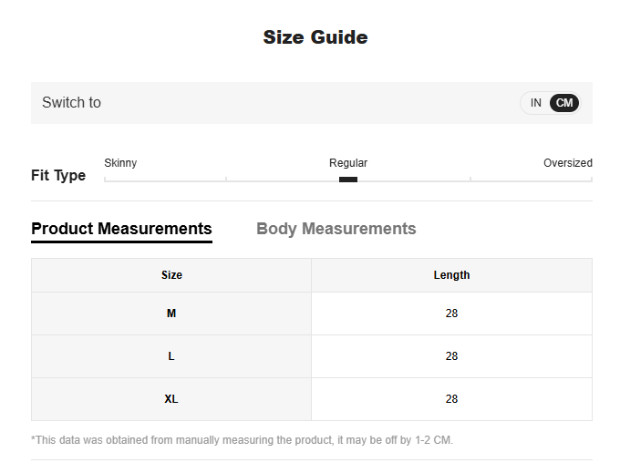Click the Regular fit marker on slider
The height and width of the screenshot is (473, 620).
pyautogui.click(x=348, y=180)
